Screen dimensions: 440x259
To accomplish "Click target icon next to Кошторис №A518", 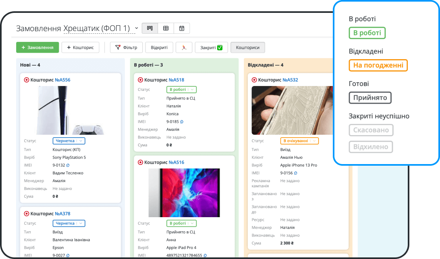I will point(140,80).
